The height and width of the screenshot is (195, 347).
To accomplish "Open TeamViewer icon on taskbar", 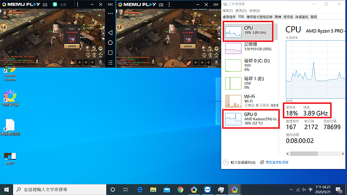I will 207,190.
